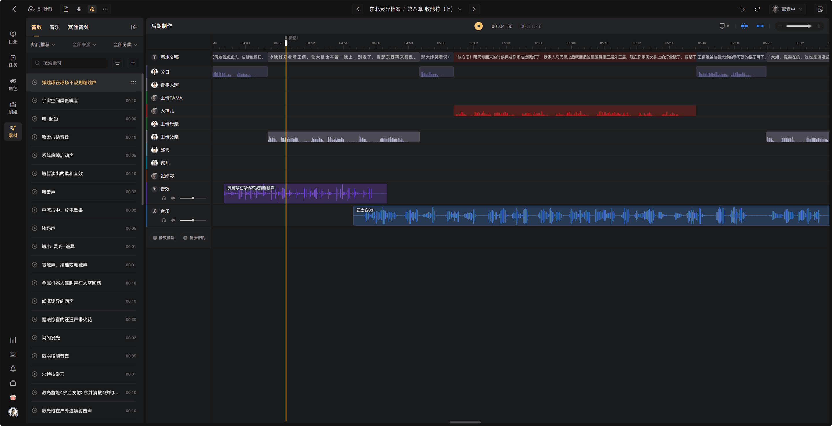Add a new 音效音轨 track
Screen dimensions: 832x426
(164, 238)
